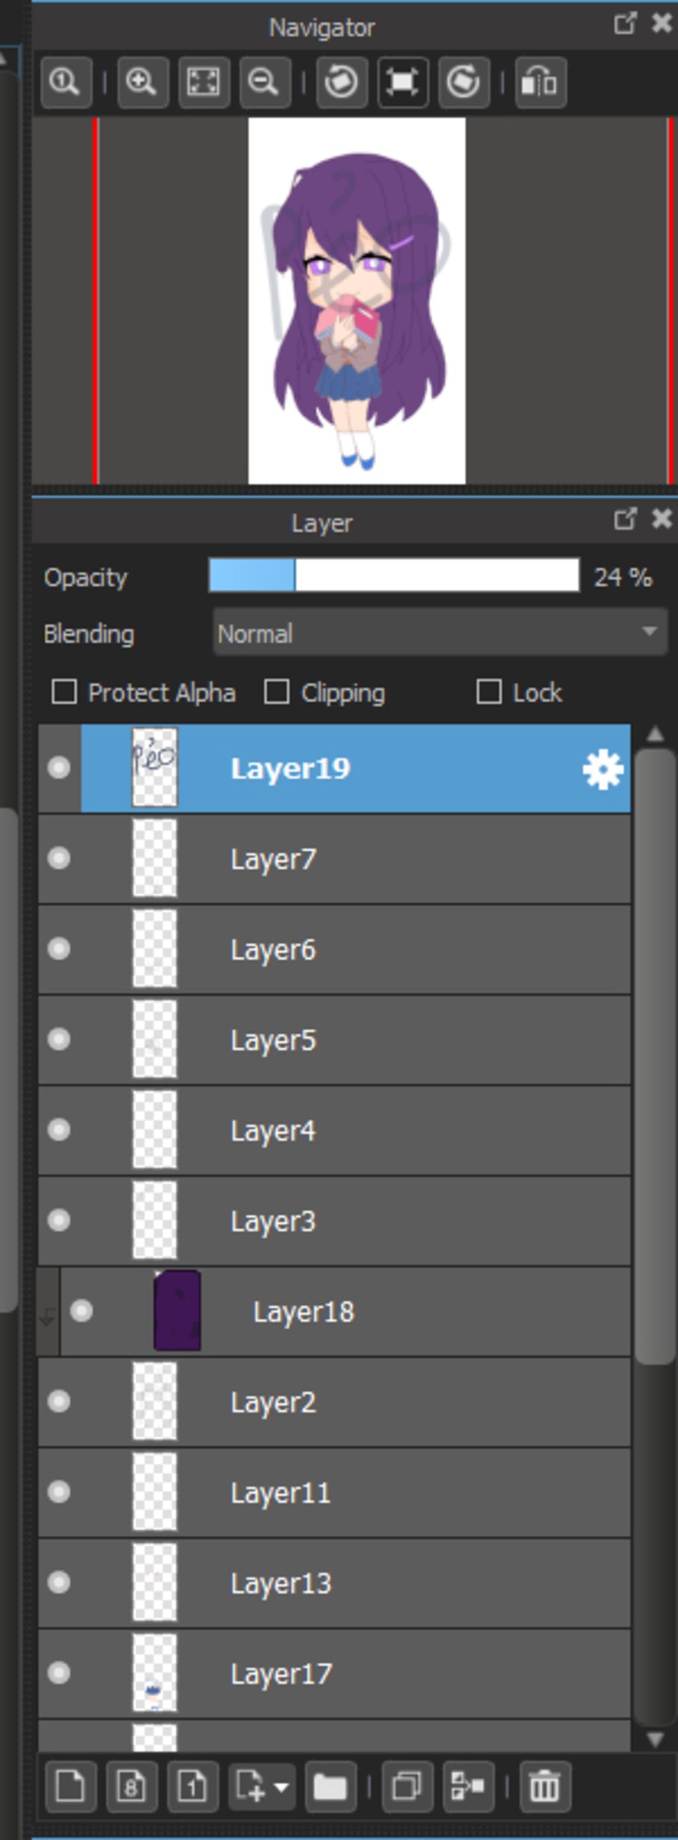Hide Layer7 using its visibility dot
678x1840 pixels.
click(x=58, y=858)
